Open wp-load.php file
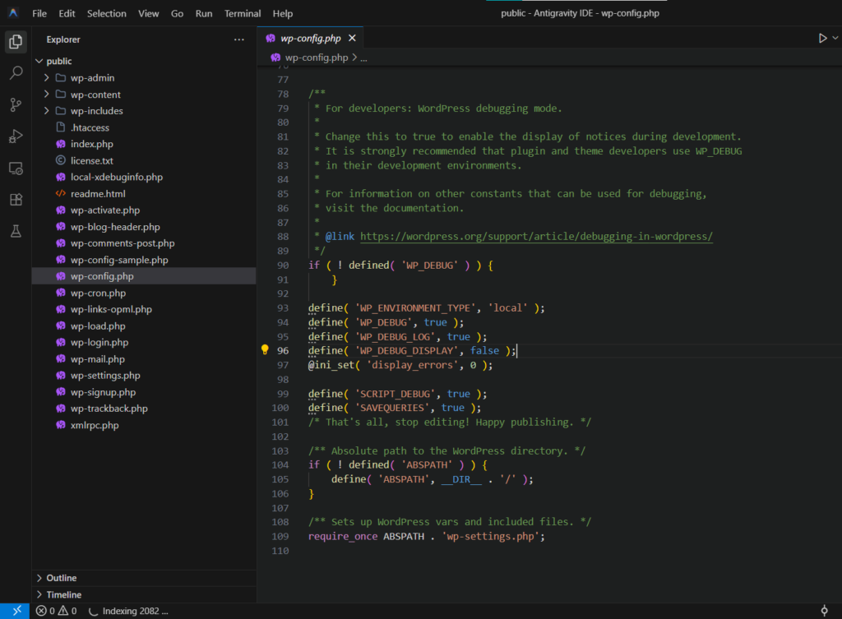 pos(144,326)
